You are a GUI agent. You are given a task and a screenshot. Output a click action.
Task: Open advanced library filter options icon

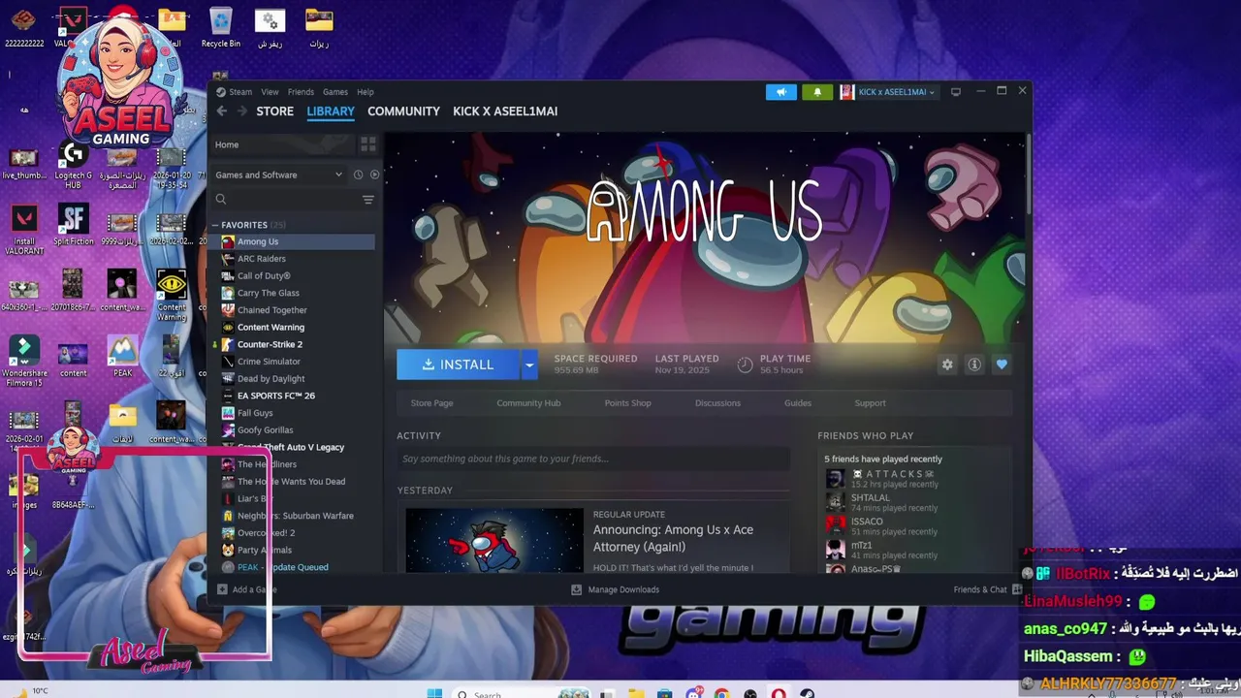coord(367,200)
